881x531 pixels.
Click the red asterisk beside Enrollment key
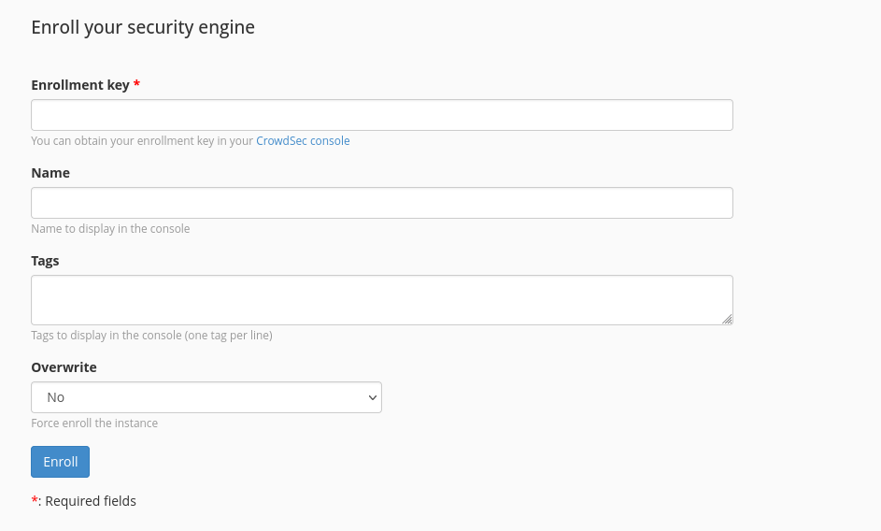click(136, 84)
